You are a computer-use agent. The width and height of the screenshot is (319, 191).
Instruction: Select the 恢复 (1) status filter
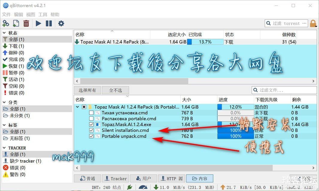(x=13, y=66)
